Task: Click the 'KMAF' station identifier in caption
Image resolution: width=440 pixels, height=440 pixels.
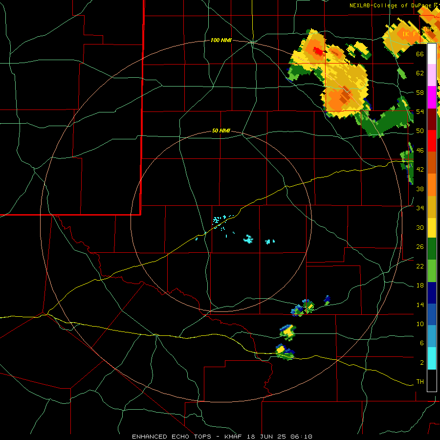Action: tap(233, 437)
